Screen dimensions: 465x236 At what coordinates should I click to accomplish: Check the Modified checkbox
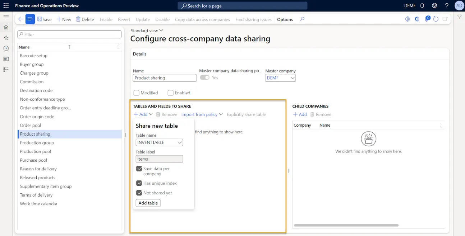[136, 93]
